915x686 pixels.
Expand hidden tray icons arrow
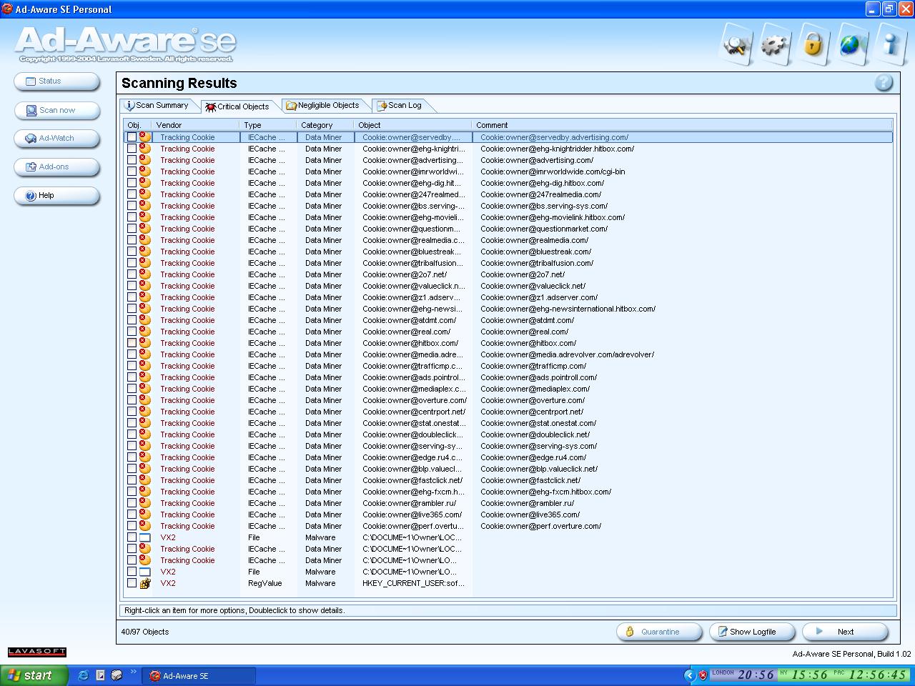click(x=689, y=675)
